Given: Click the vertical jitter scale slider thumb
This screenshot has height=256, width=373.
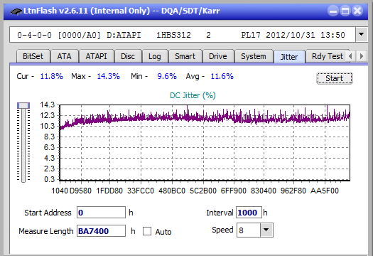Looking at the screenshot, I should 23,105.
